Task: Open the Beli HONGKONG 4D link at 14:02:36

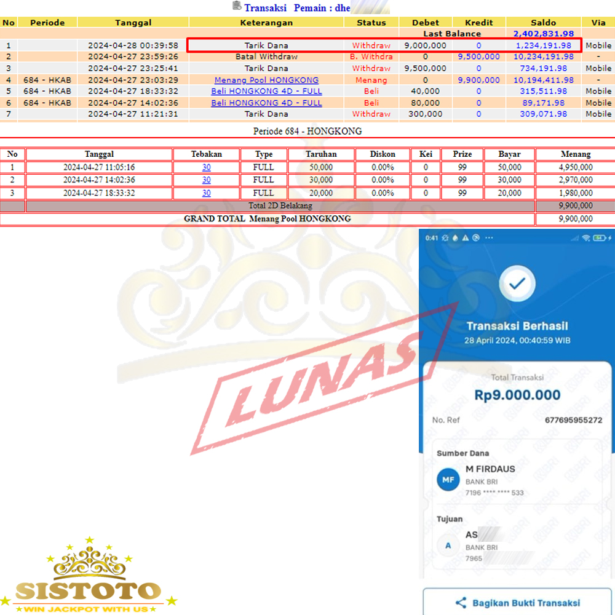Action: pyautogui.click(x=266, y=103)
